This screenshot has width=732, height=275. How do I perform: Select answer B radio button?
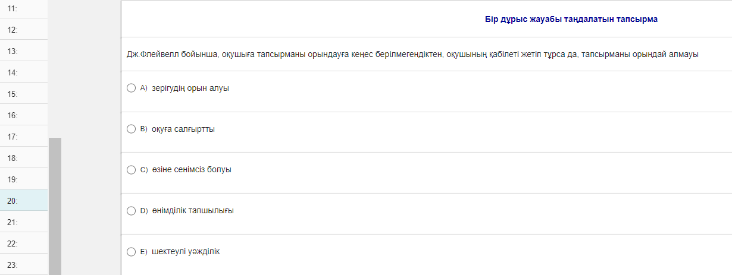point(132,129)
